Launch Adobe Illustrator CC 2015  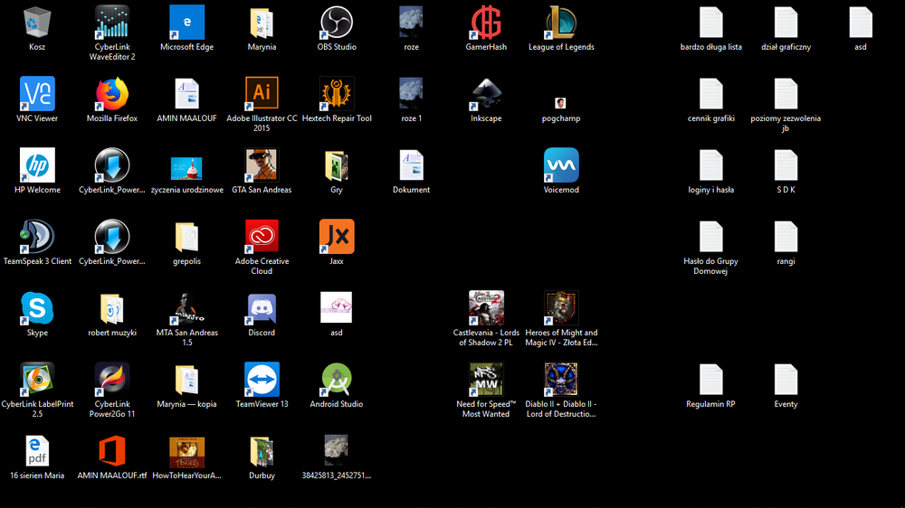(x=262, y=94)
